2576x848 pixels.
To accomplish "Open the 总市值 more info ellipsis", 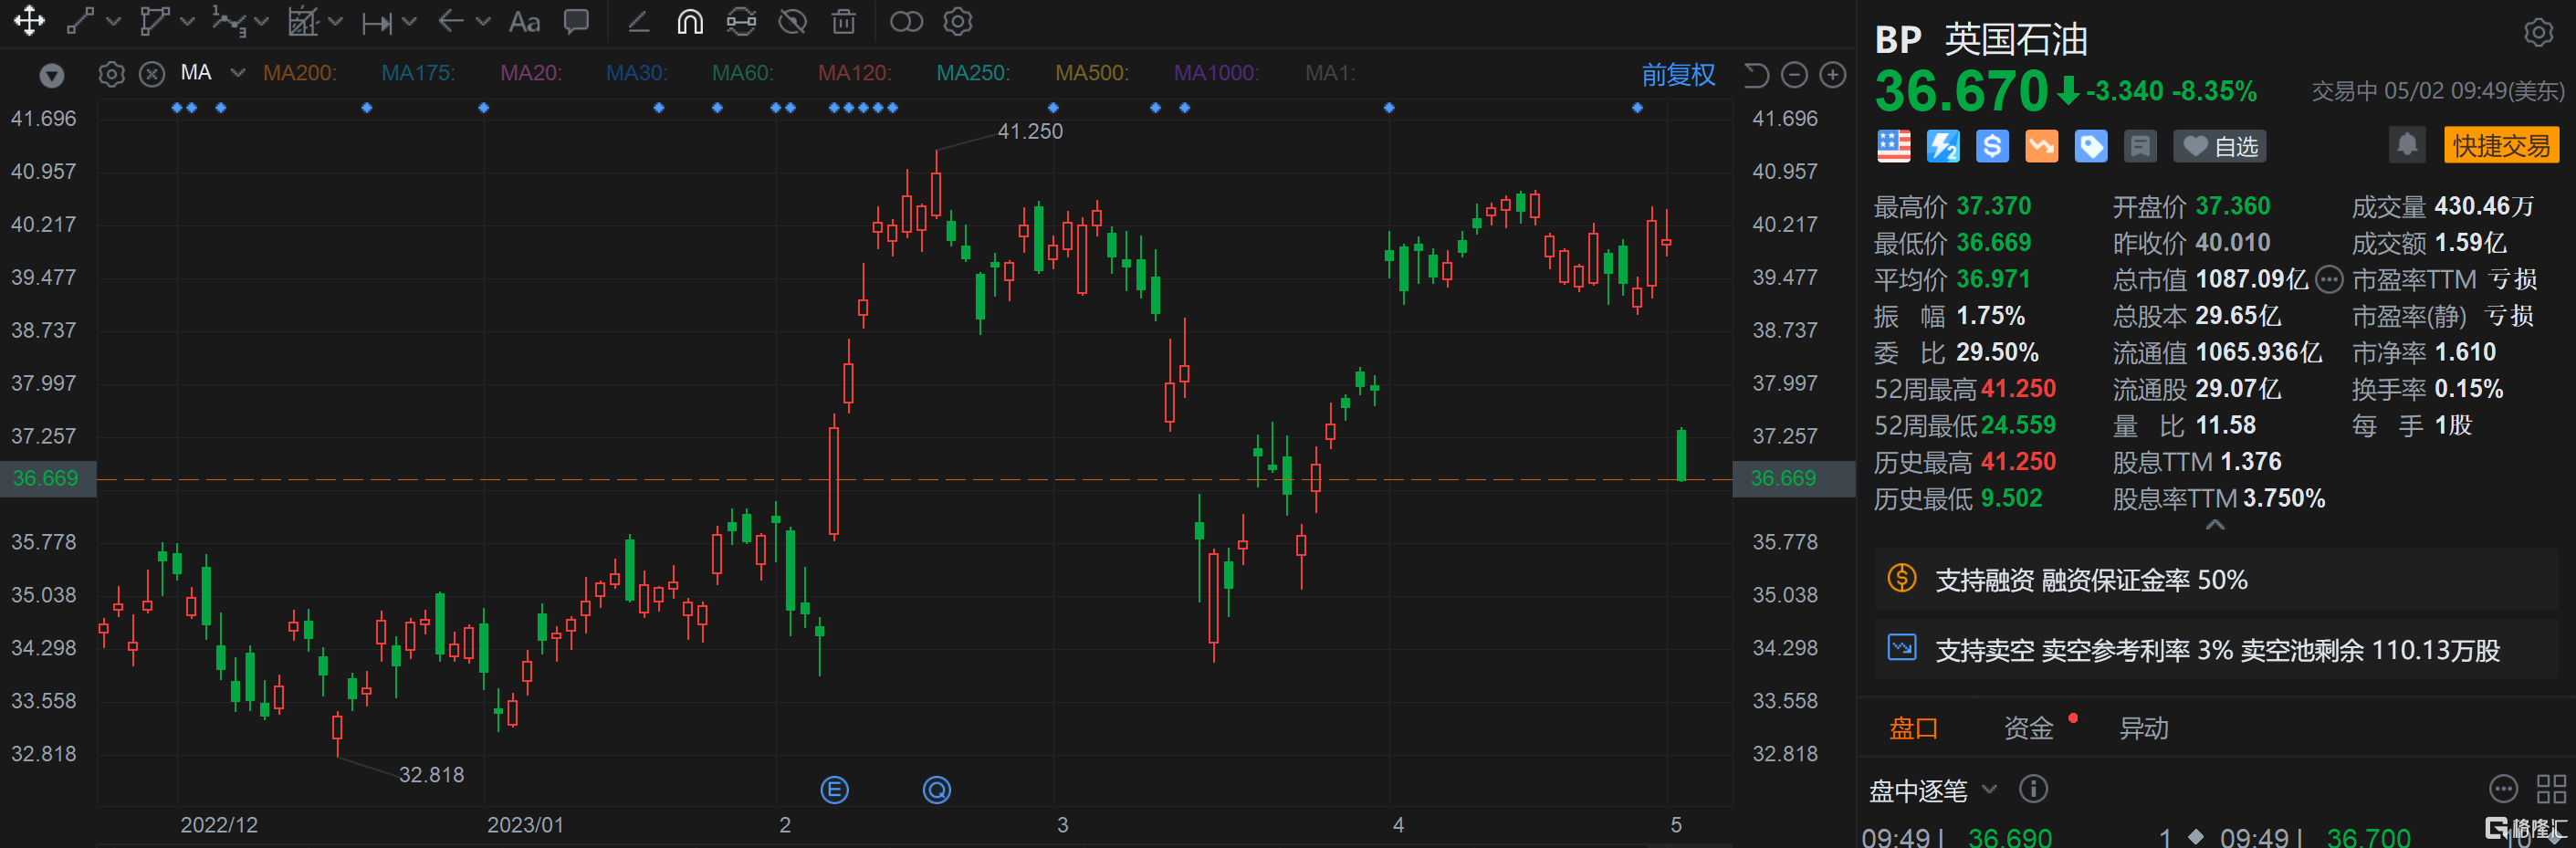I will (x=2329, y=279).
